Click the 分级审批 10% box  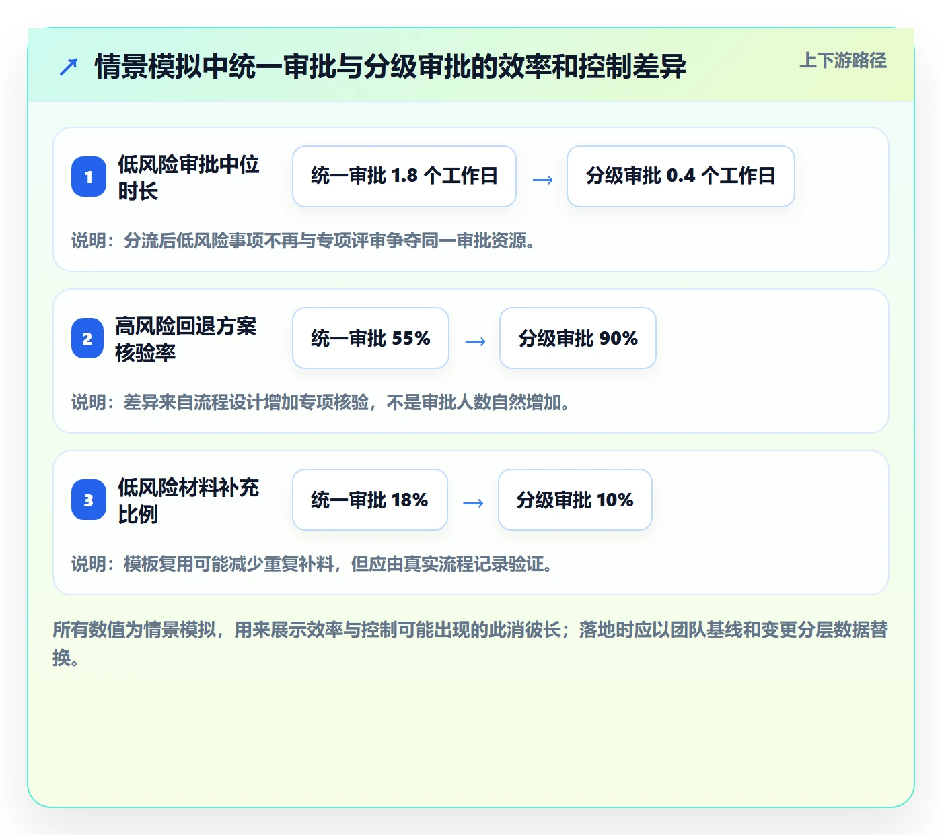tap(575, 500)
